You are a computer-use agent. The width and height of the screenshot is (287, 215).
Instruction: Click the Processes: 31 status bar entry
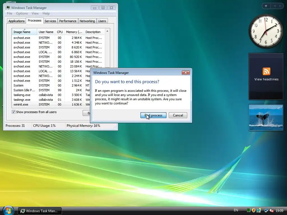[x=15, y=126]
